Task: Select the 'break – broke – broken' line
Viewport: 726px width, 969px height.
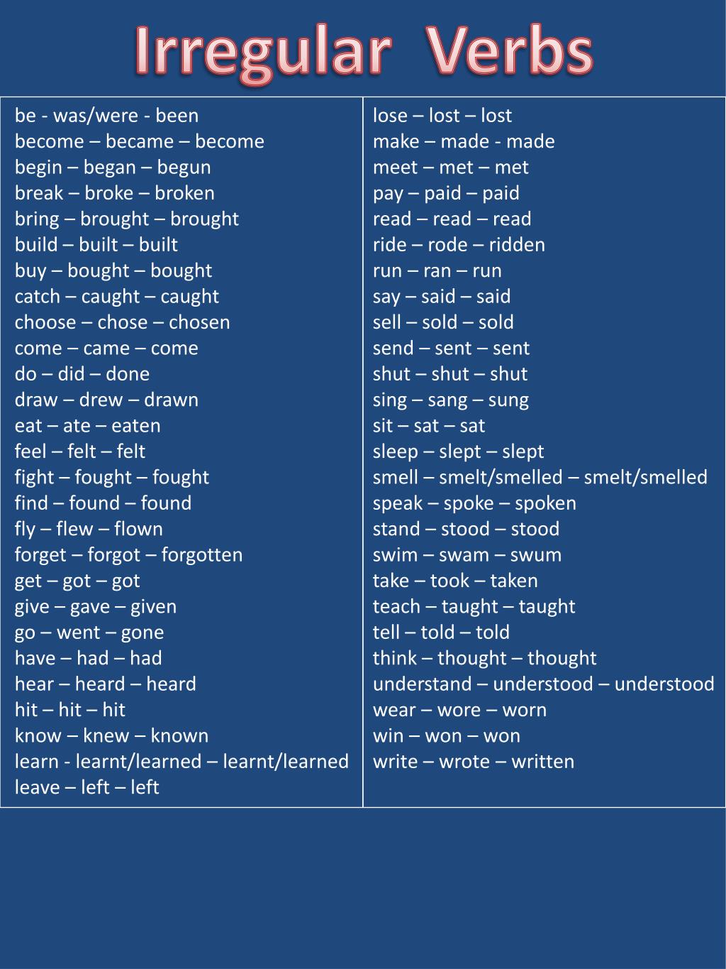Action: [x=115, y=193]
